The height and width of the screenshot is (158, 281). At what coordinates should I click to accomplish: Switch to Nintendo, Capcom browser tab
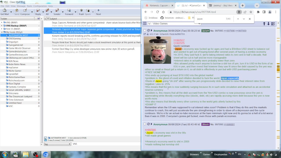tap(159, 6)
